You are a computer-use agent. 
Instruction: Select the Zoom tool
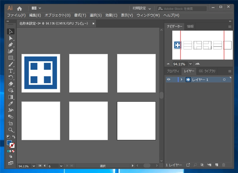[x=11, y=130]
